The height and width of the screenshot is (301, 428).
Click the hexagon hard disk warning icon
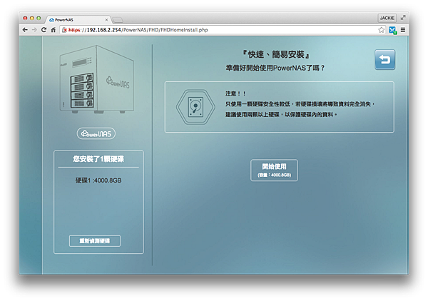click(x=195, y=107)
